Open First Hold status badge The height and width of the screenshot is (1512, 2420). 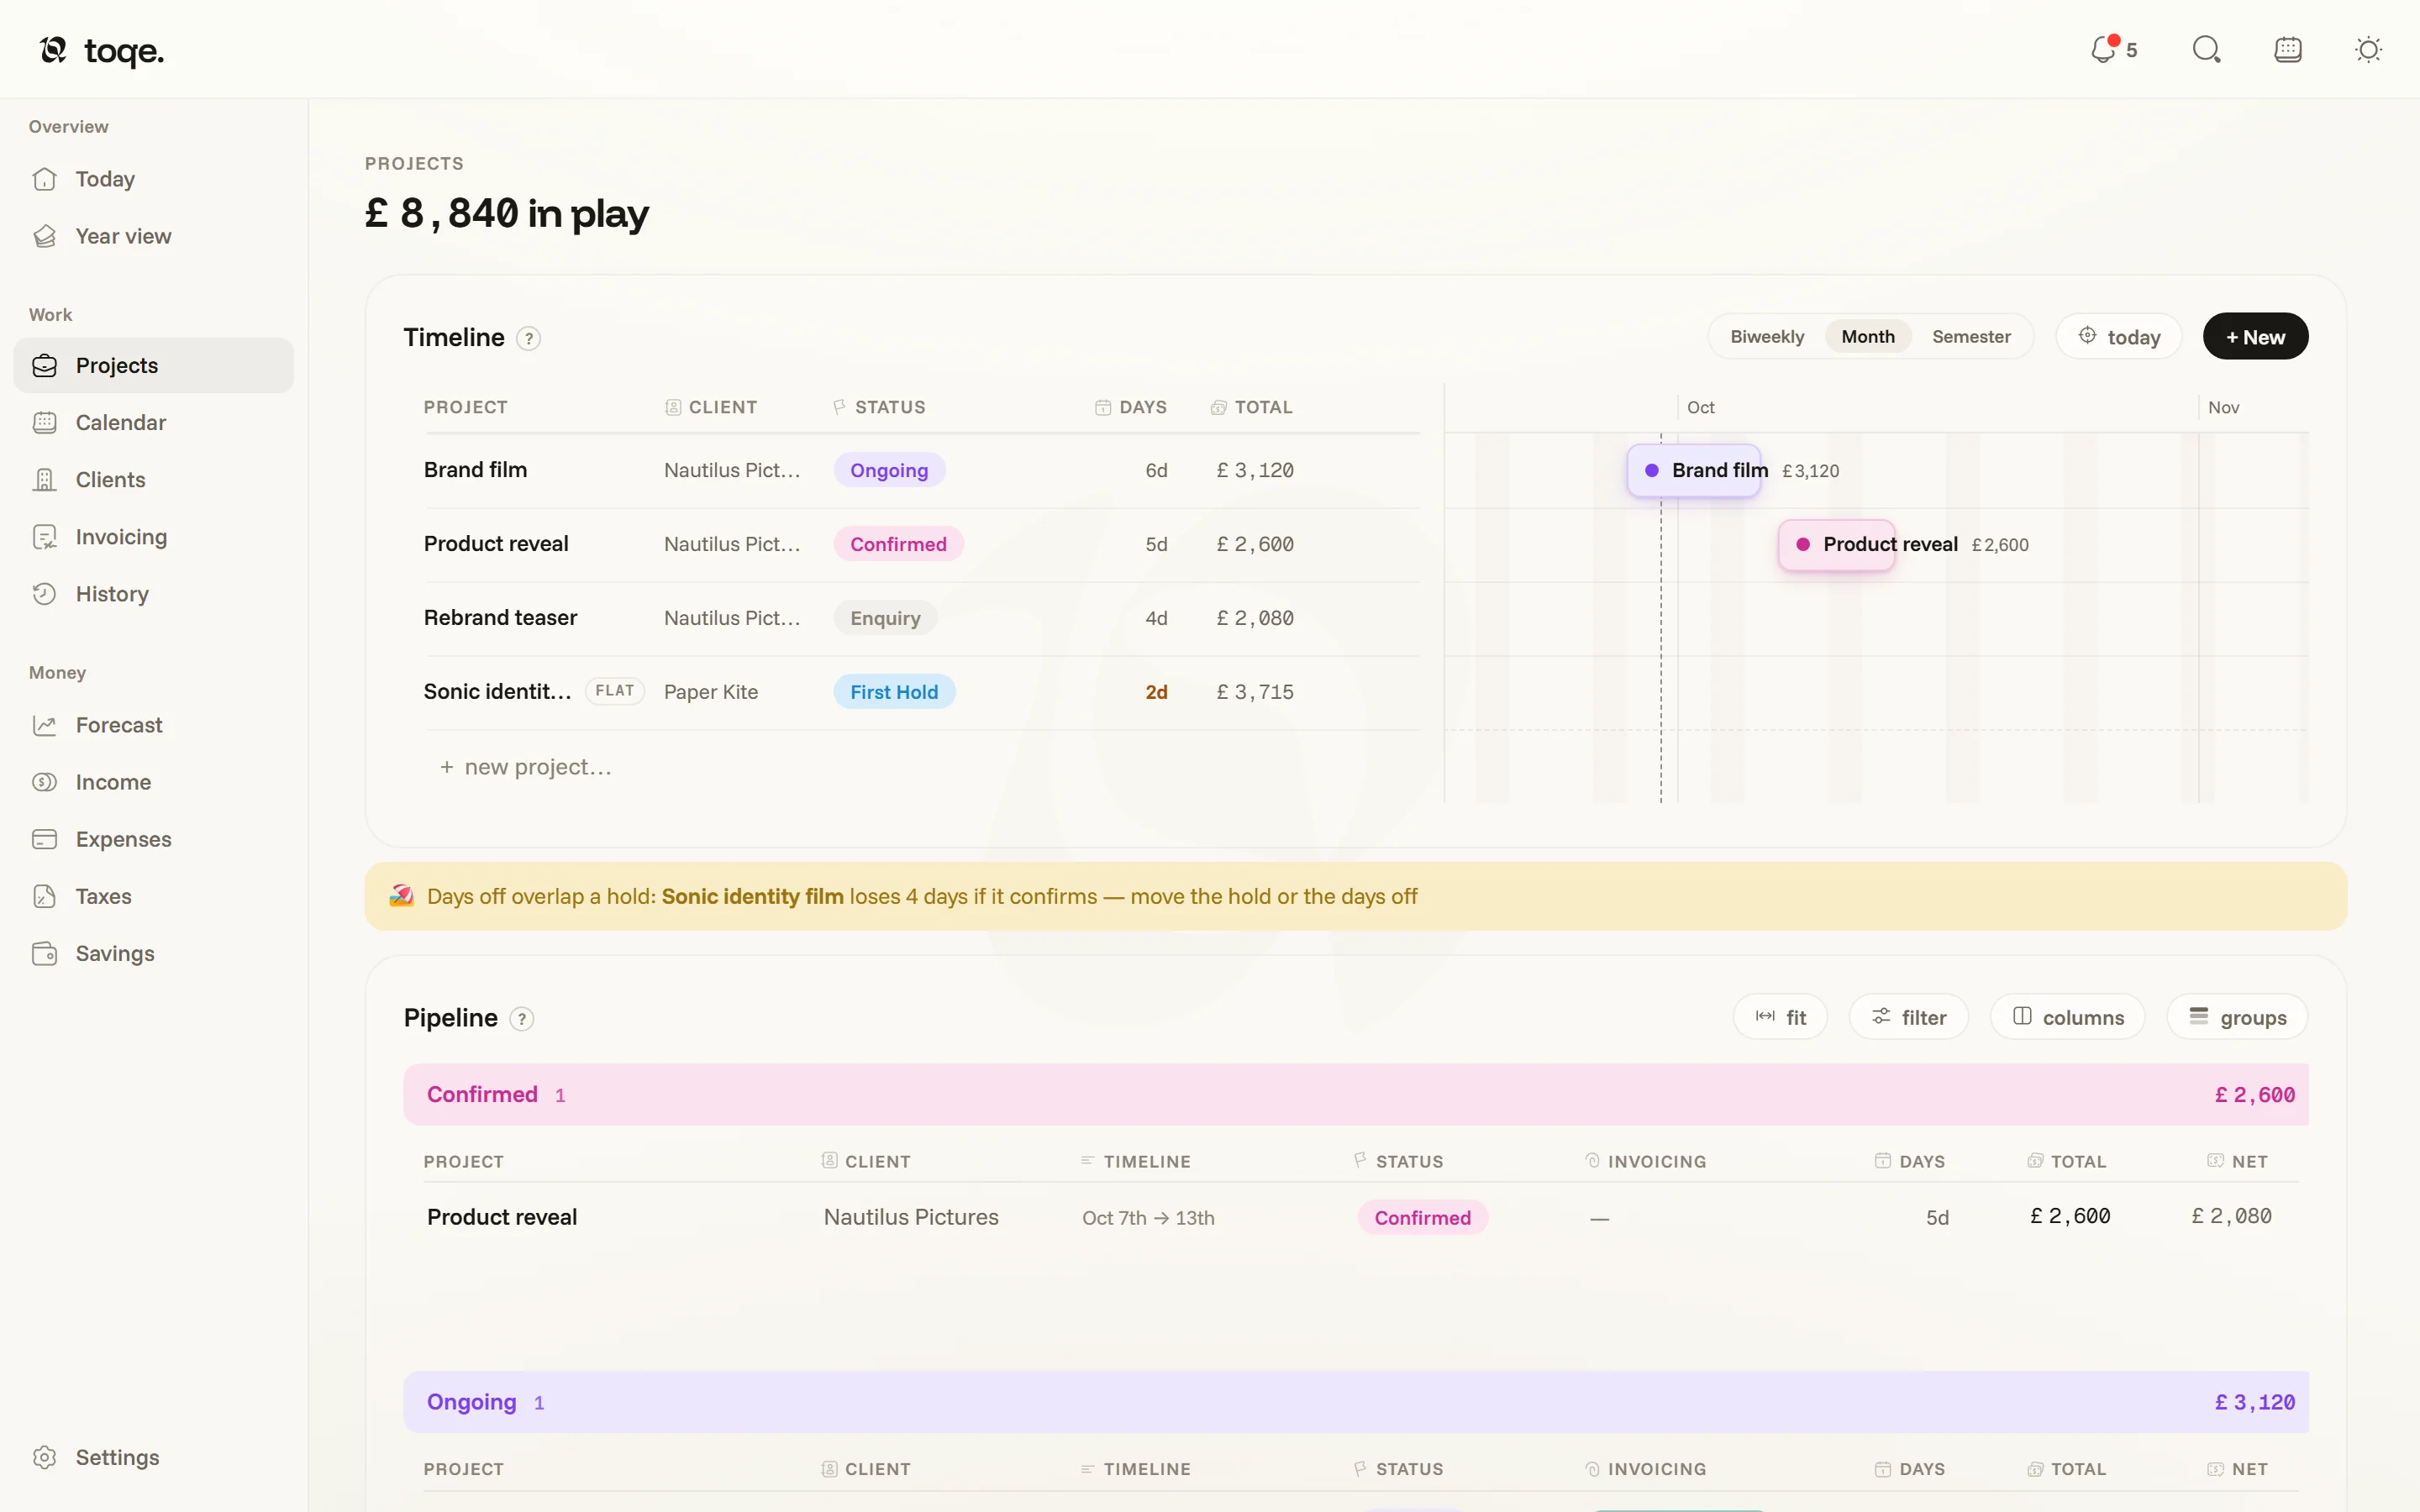pyautogui.click(x=894, y=692)
